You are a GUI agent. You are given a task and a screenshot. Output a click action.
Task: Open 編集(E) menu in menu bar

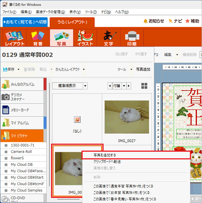(26, 12)
